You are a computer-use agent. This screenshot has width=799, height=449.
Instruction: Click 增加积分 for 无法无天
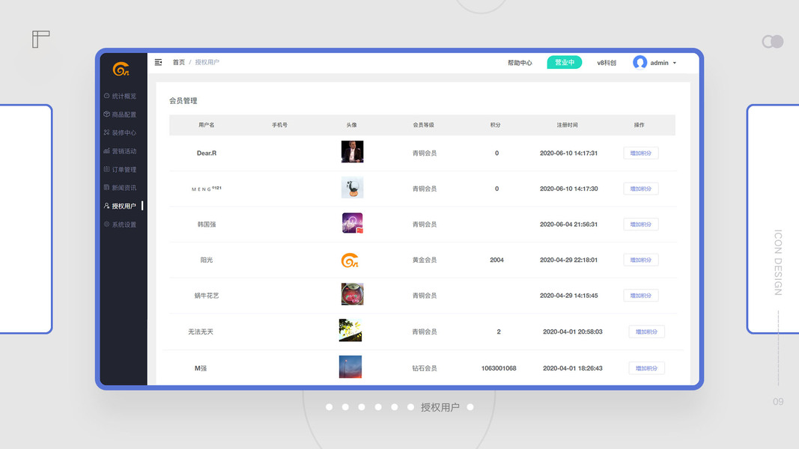click(646, 332)
